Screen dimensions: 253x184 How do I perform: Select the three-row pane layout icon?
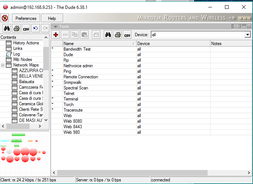pos(249,26)
